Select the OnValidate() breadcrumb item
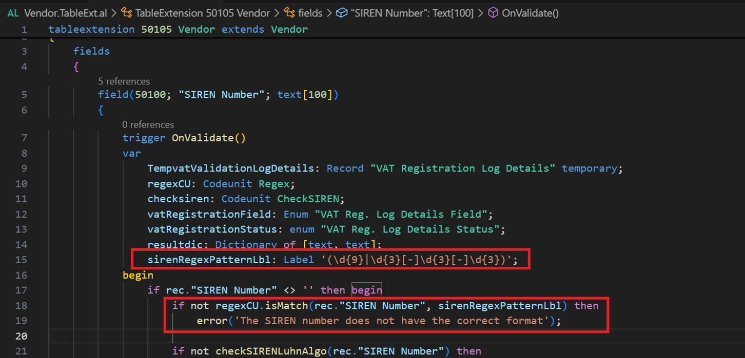This screenshot has height=358, width=745. 530,13
